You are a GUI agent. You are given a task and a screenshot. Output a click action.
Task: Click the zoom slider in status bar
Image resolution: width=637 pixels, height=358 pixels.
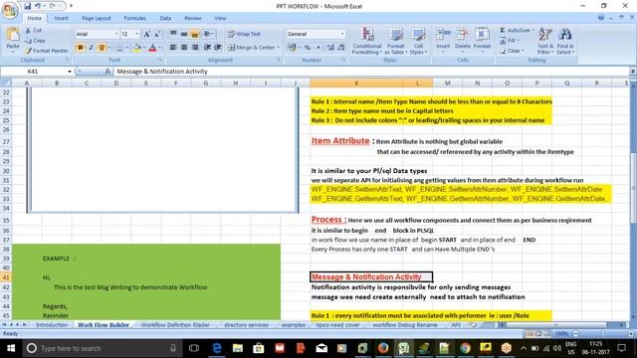(603, 334)
